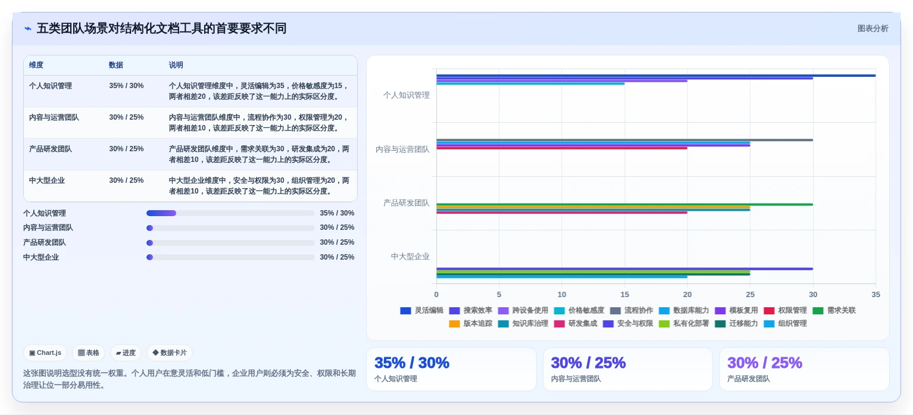Image resolution: width=913 pixels, height=415 pixels.
Task: Click the 中大型企业 progress bar
Action: coord(230,257)
